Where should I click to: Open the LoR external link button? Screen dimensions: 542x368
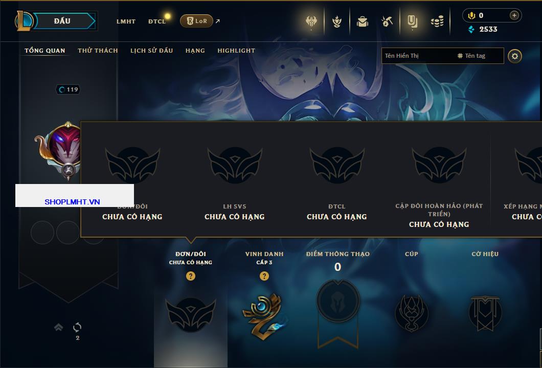(x=196, y=21)
